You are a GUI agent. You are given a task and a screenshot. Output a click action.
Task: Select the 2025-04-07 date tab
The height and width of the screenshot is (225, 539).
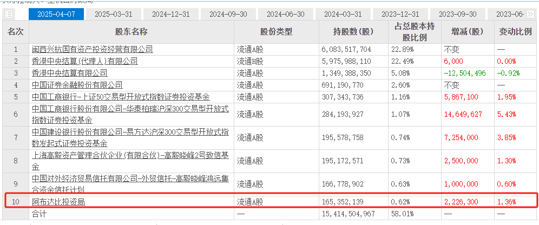tap(56, 14)
